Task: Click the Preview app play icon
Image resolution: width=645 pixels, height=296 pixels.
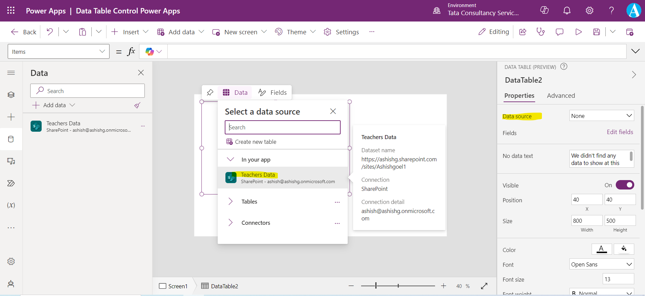Action: (x=578, y=32)
